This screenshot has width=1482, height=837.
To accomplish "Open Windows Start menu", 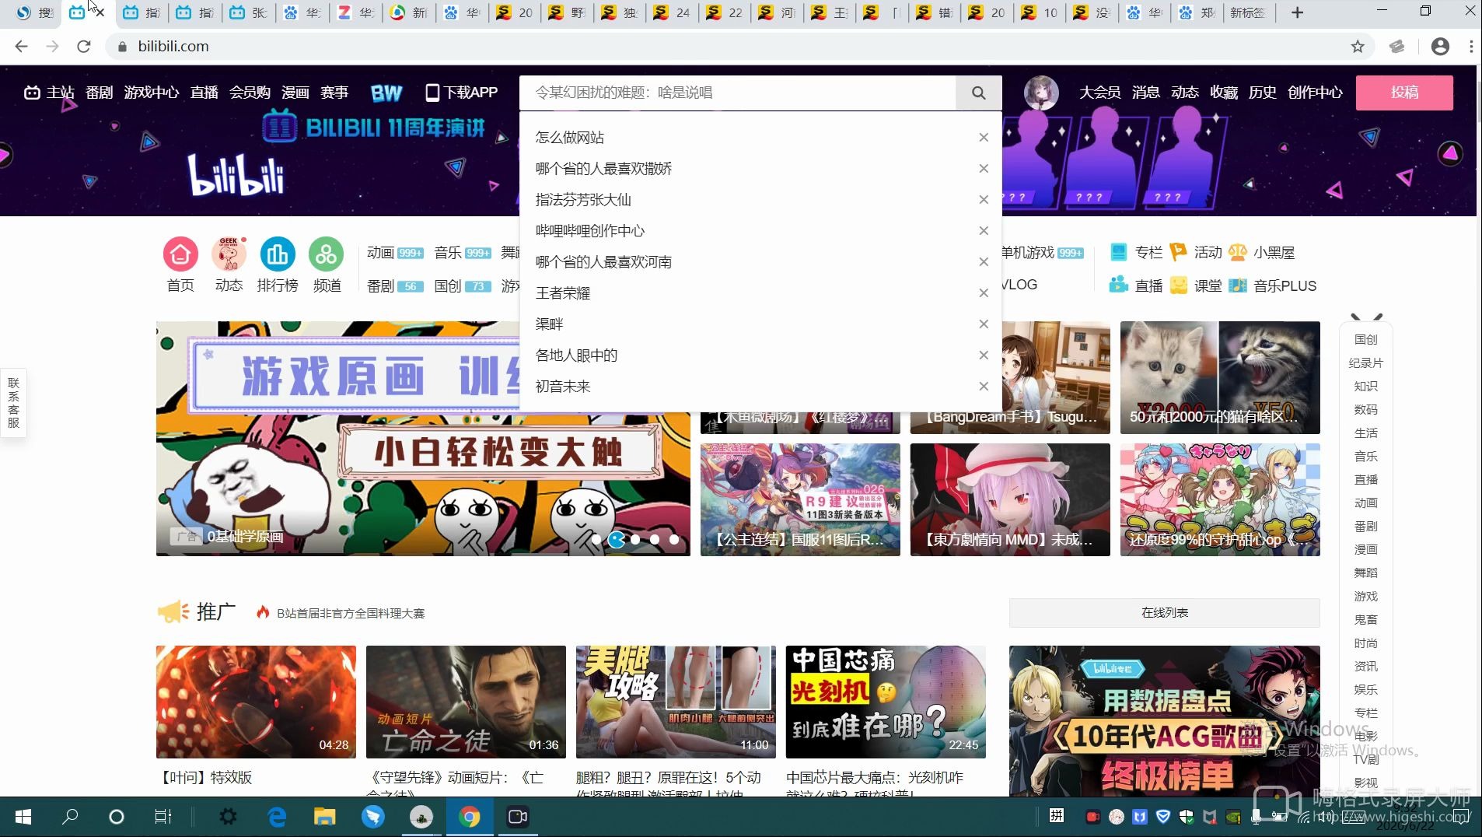I will (x=23, y=817).
